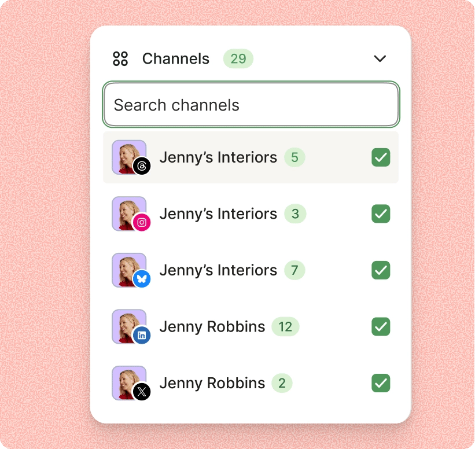This screenshot has width=475, height=449.
Task: Toggle the LinkedIn Jenny Robbins checkbox
Action: tap(380, 327)
